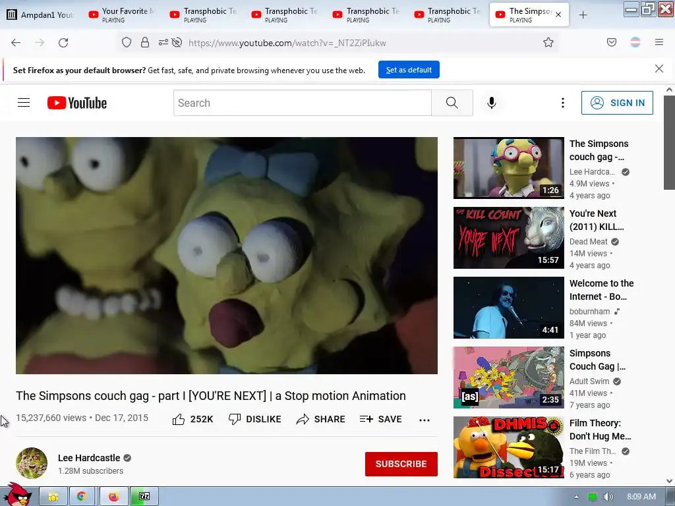Dismiss the default browser notification bar

(659, 69)
